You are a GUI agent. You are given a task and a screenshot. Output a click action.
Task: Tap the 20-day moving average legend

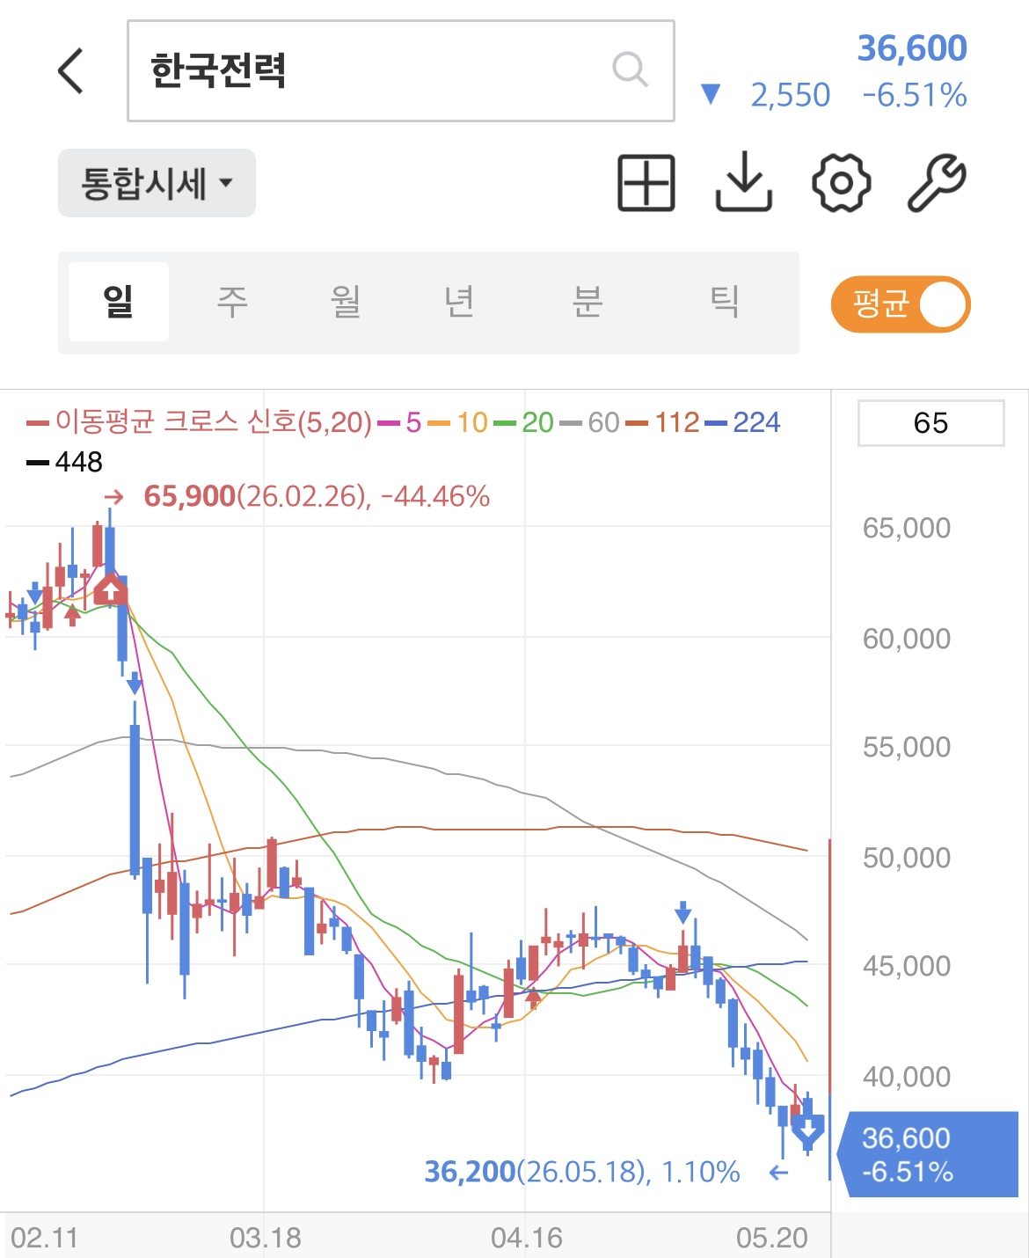(x=523, y=422)
